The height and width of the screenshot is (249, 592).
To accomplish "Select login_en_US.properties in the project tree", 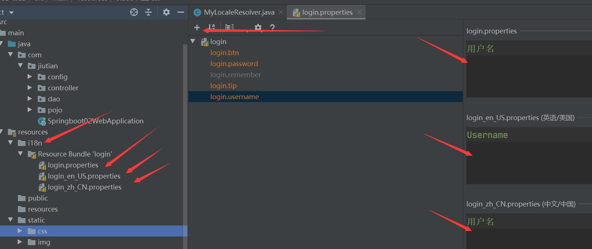I will 84,176.
